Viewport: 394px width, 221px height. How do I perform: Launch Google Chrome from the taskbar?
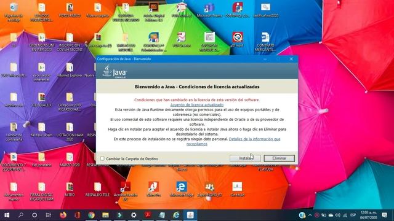point(91,215)
